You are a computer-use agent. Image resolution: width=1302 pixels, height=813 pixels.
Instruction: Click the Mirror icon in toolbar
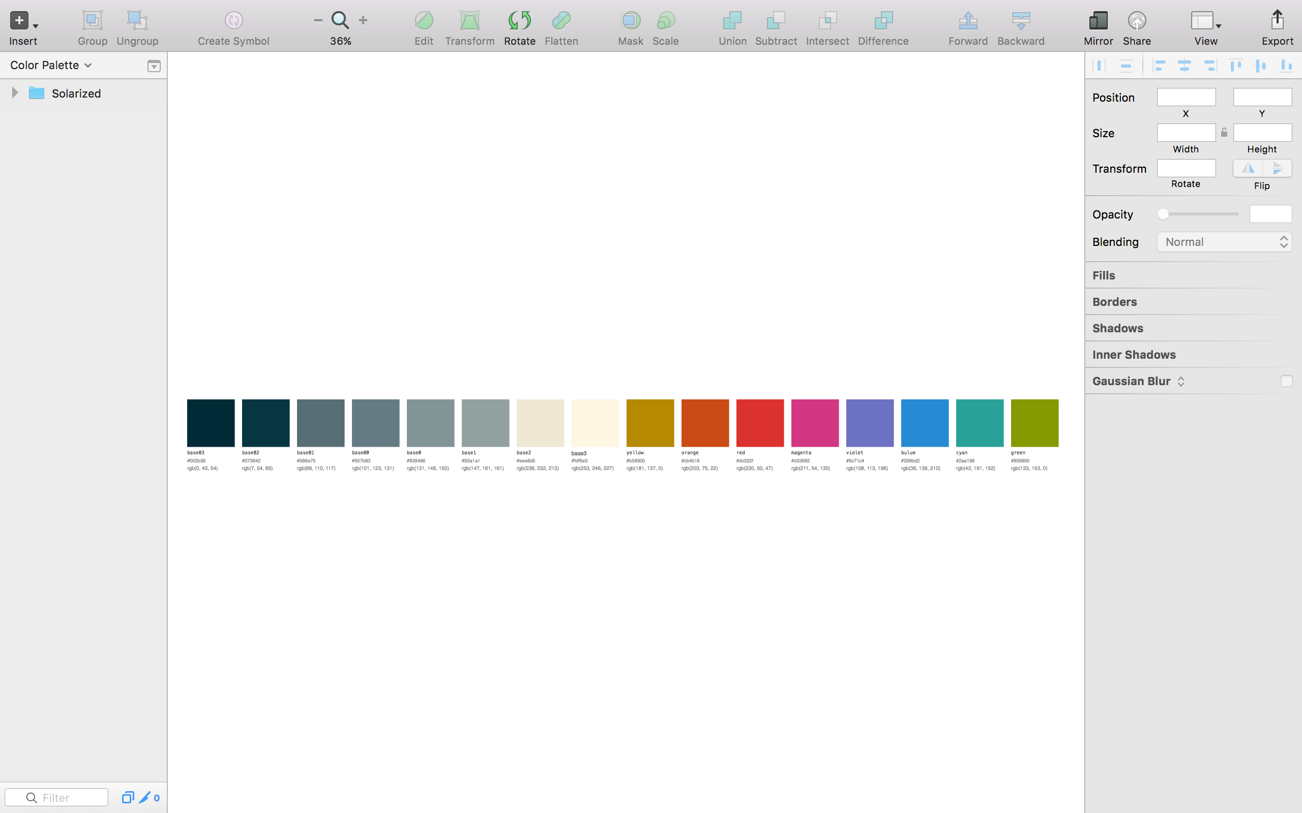[x=1098, y=21]
